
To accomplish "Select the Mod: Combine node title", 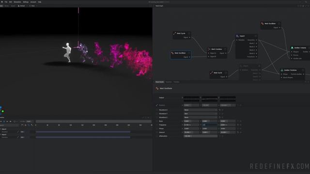I will 217,49.
